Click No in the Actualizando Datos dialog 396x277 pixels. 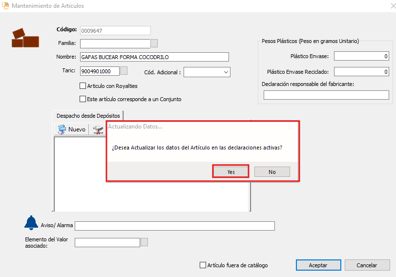pos(272,172)
